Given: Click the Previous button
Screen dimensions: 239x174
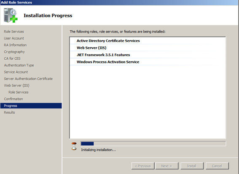Looking at the screenshot, I should [143, 166].
